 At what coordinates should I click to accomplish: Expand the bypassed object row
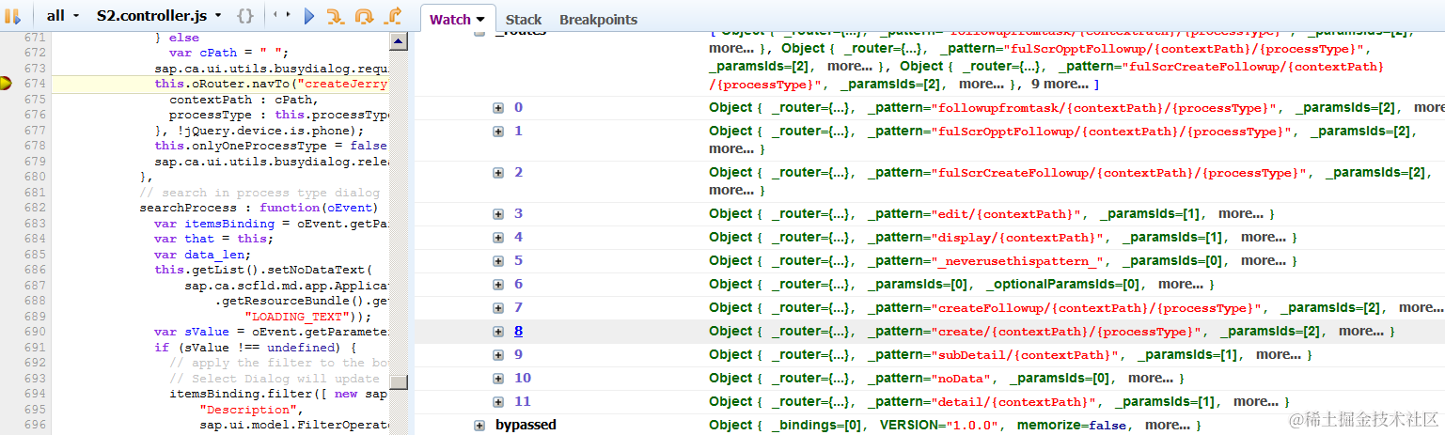click(x=479, y=426)
